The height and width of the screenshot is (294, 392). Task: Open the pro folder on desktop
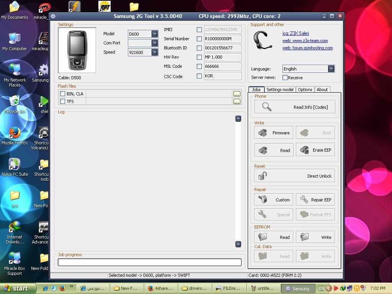pos(15,199)
